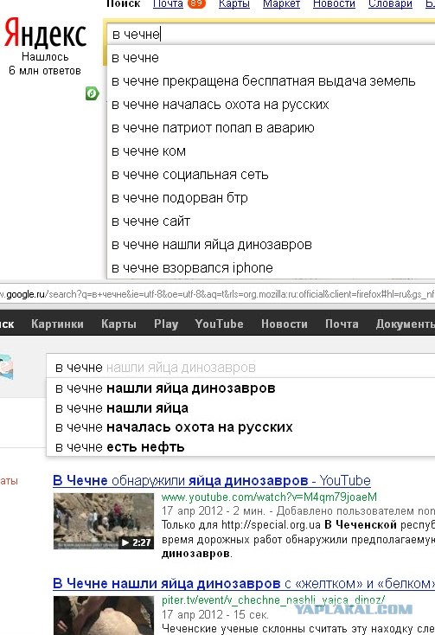Choose suggestion 'в чечне ком'
The width and height of the screenshot is (435, 635).
271,151
